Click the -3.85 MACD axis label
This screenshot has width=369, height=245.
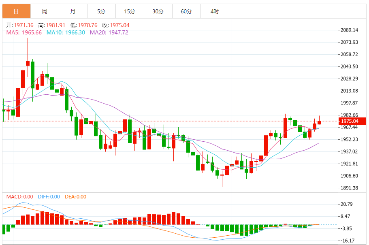(x=346, y=228)
